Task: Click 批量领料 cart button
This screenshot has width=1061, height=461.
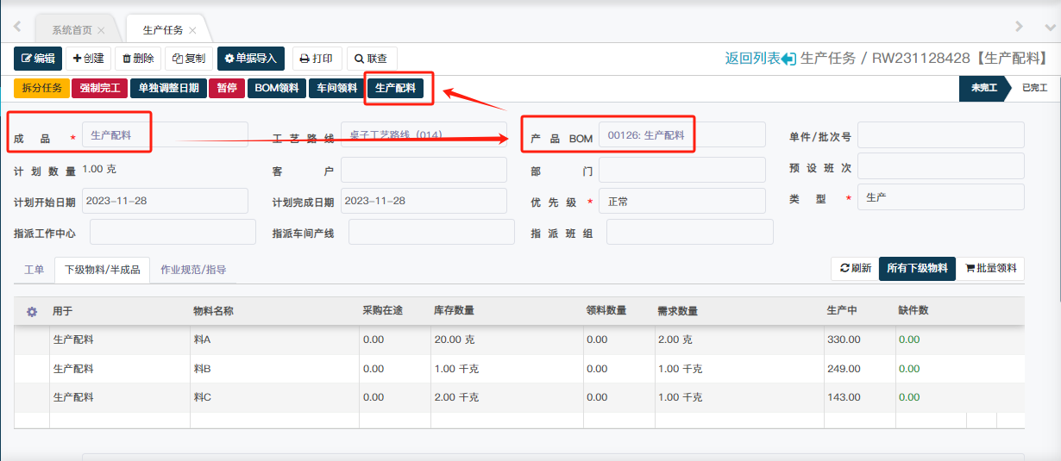Action: click(991, 269)
